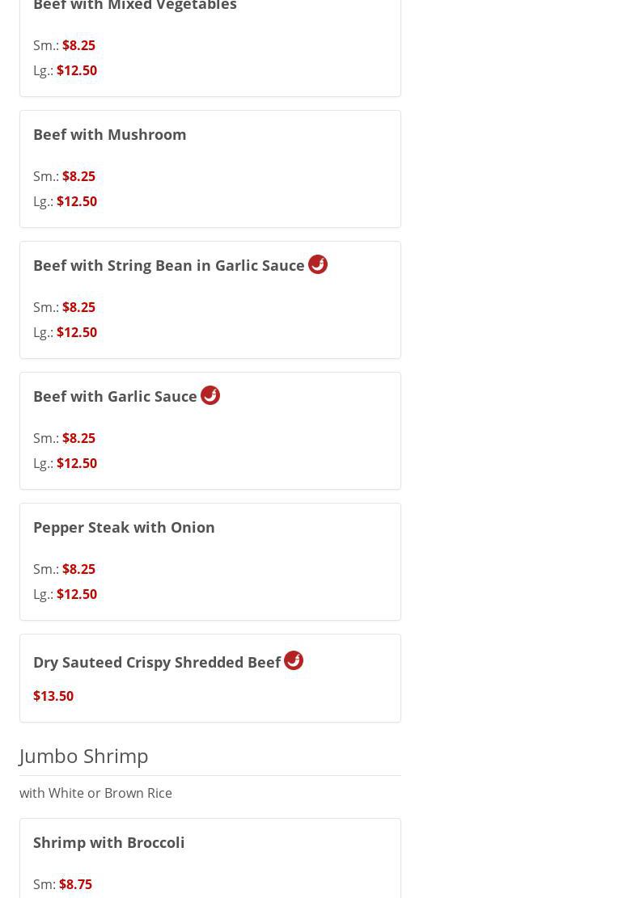Click spicy icon next to Beef with String Bean
635x898 pixels.
(318, 264)
